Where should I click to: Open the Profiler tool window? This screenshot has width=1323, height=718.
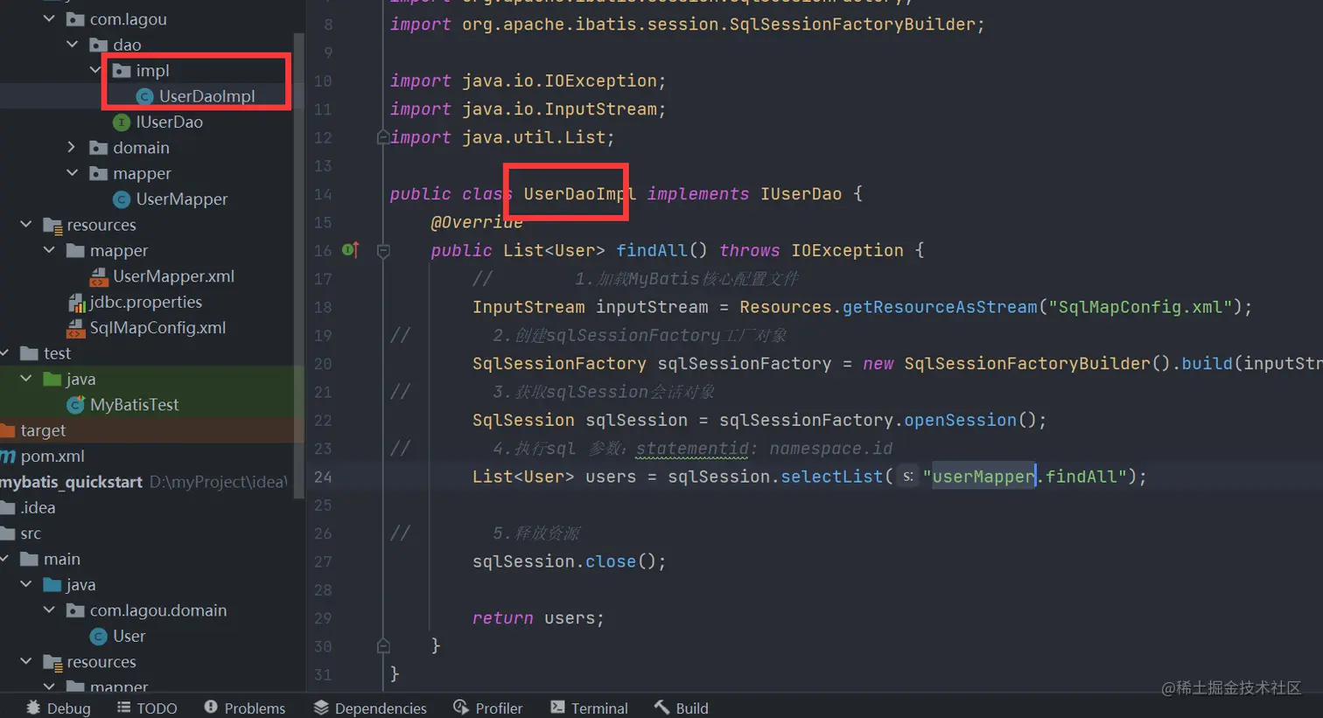[488, 708]
